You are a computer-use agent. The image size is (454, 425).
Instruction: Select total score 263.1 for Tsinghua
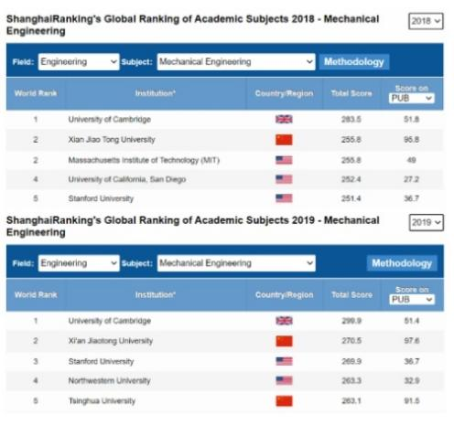351,401
